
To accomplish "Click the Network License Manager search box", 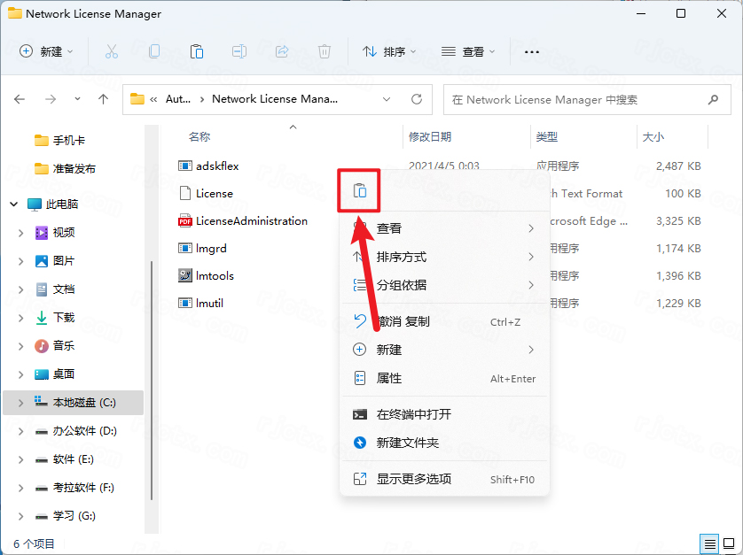I will [576, 99].
